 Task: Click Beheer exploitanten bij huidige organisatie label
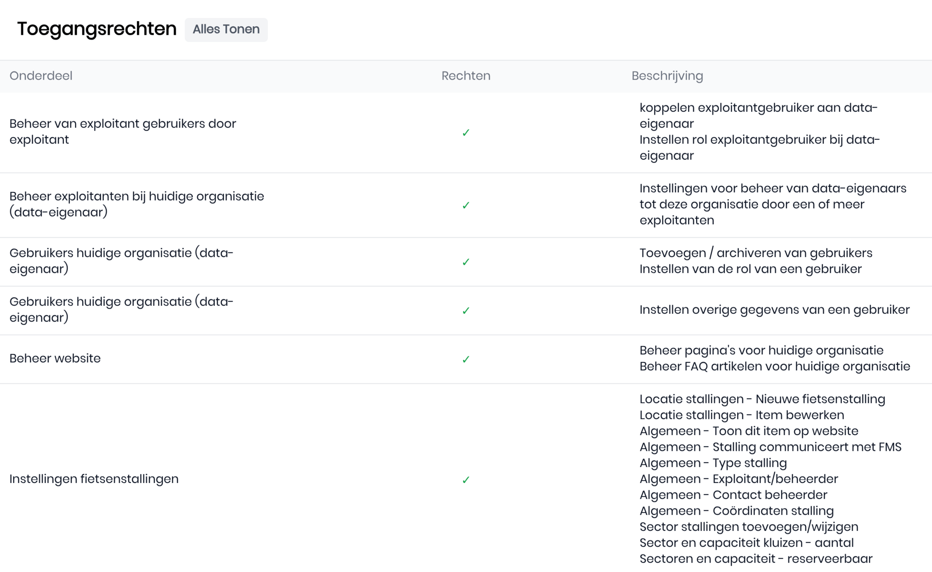click(x=136, y=204)
